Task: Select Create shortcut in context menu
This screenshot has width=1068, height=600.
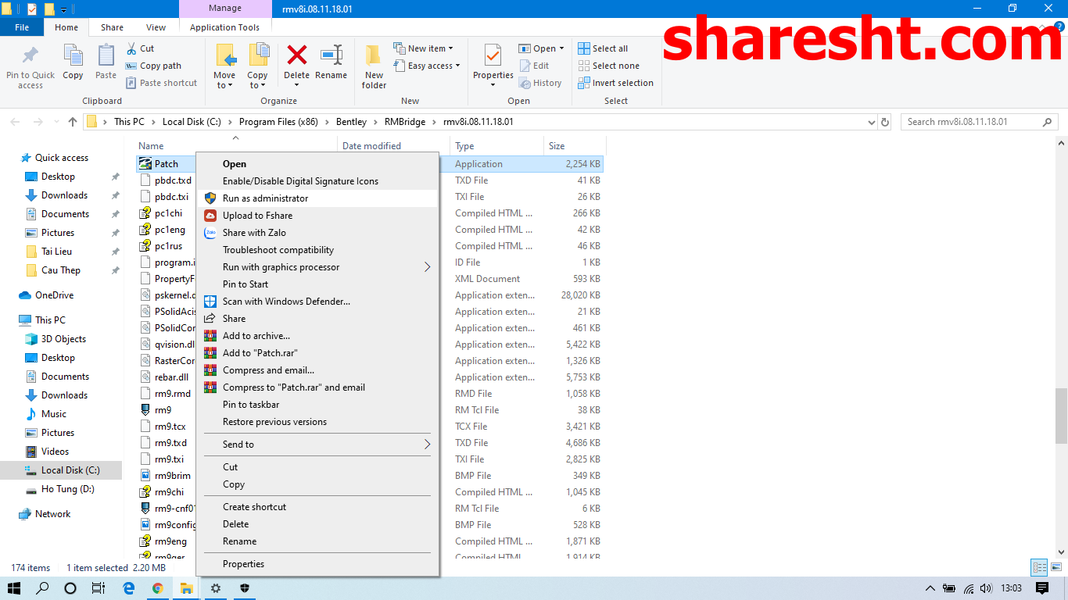Action: click(317, 507)
